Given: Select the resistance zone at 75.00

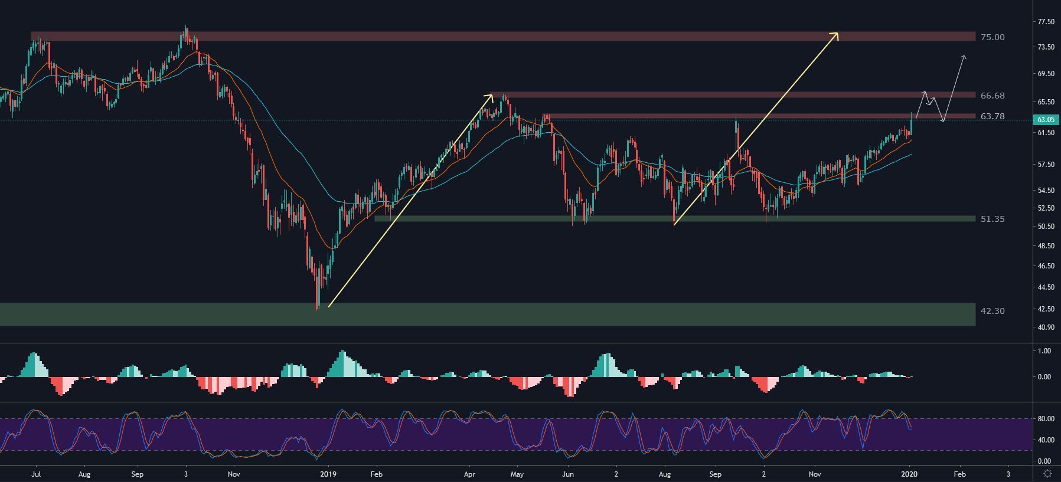Looking at the screenshot, I should pyautogui.click(x=503, y=37).
